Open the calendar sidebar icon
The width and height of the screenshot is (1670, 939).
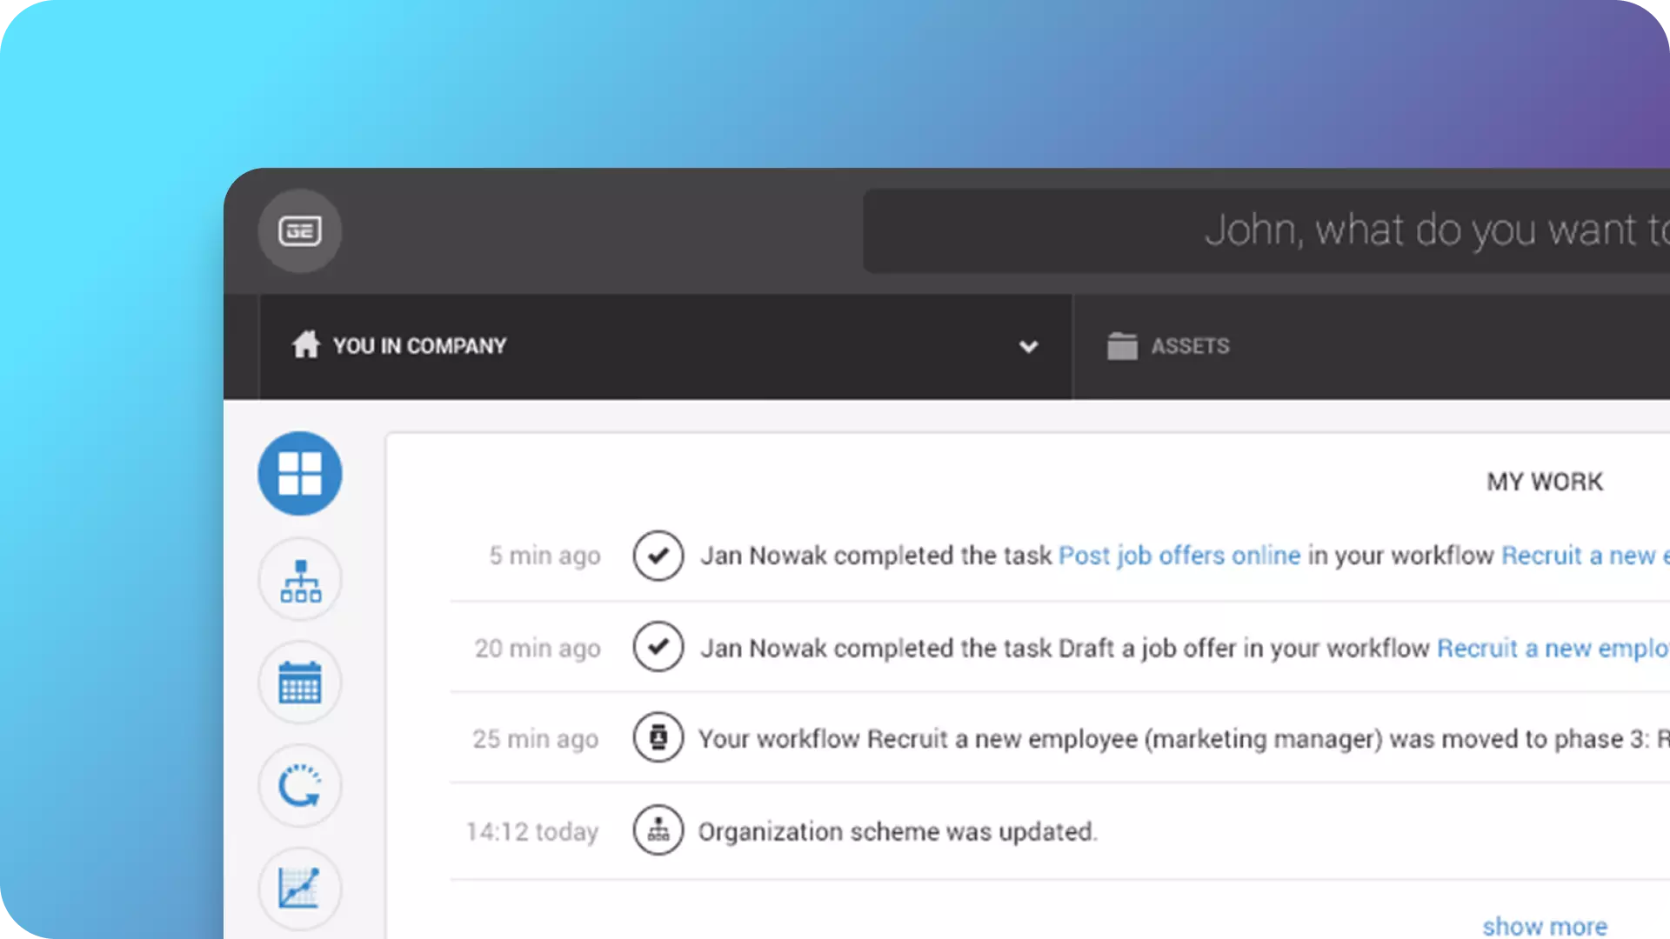click(300, 683)
